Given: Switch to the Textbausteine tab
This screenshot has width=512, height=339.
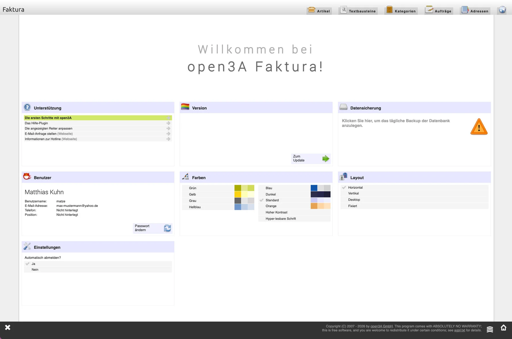Looking at the screenshot, I should point(358,11).
